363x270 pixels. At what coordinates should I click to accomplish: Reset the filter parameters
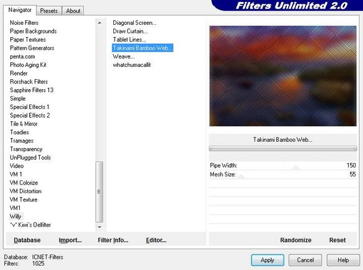tap(338, 240)
